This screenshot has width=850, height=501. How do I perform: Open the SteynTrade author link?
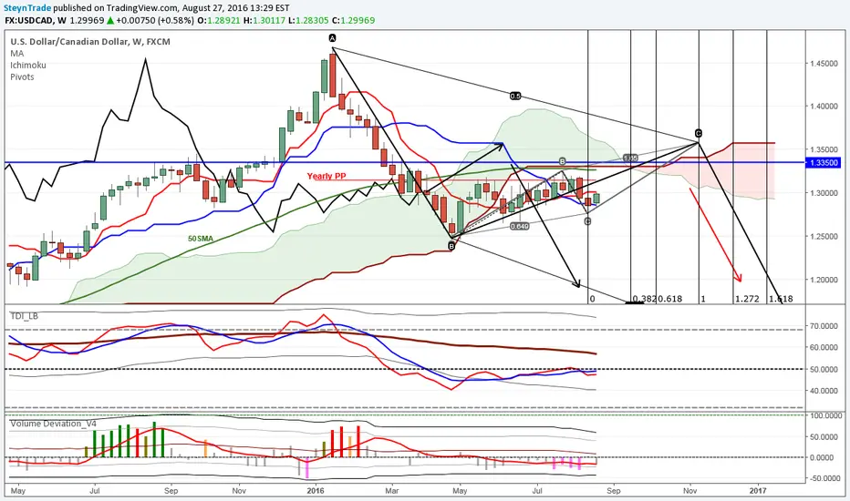point(27,8)
